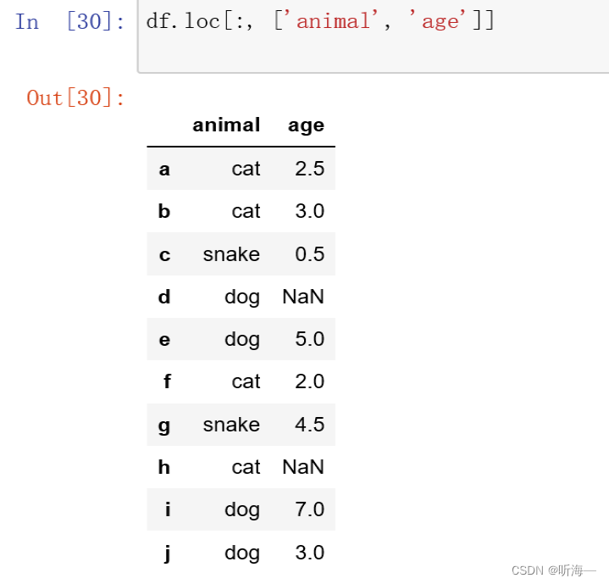Select index label 'h' in the table
The image size is (609, 584).
pos(164,467)
